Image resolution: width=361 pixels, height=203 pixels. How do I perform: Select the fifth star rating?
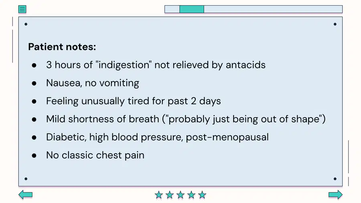click(x=202, y=195)
